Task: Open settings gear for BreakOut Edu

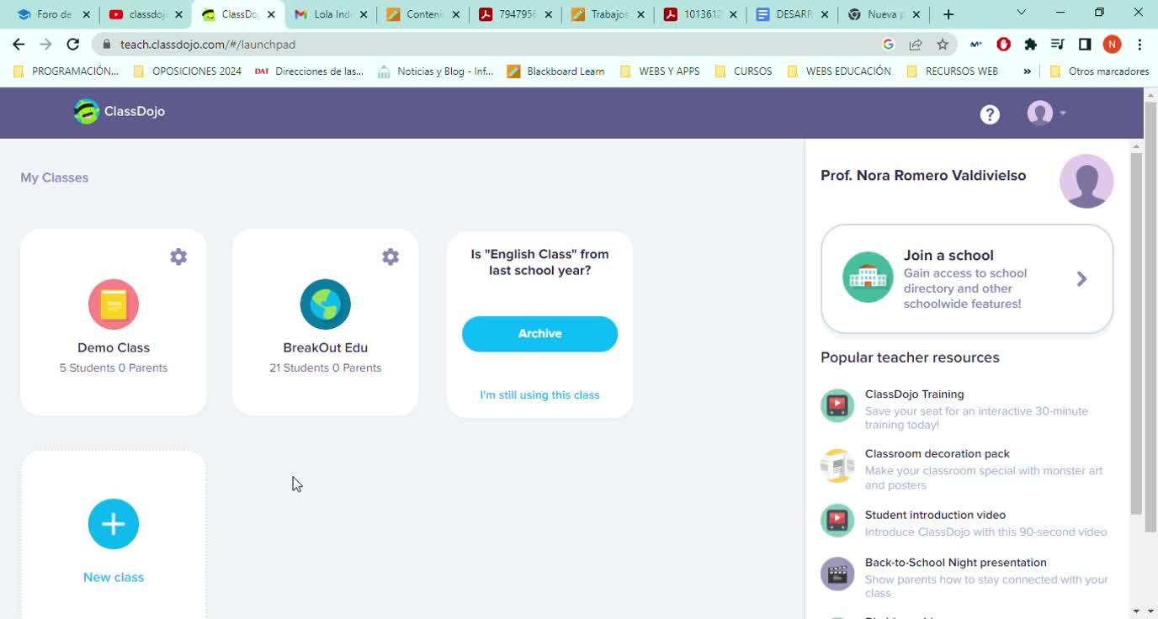Action: pyautogui.click(x=390, y=257)
